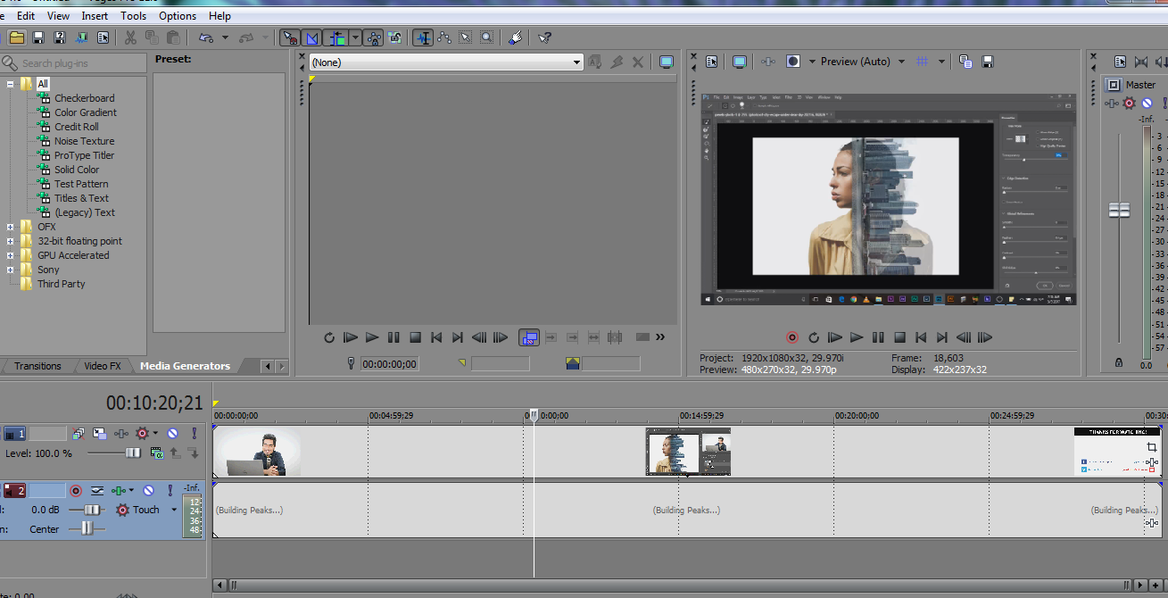Click the Master volume fader handle
This screenshot has height=598, width=1168.
pyautogui.click(x=1119, y=210)
